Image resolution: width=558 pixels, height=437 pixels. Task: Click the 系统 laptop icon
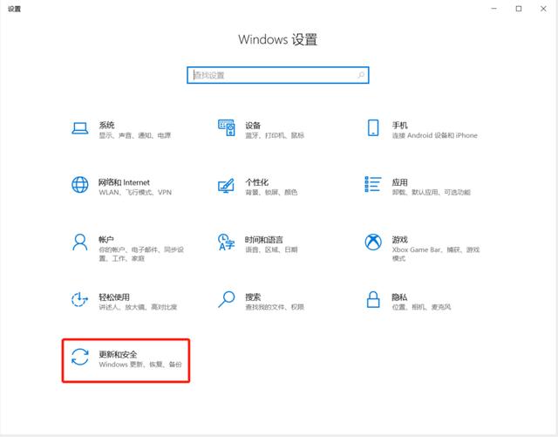(x=80, y=128)
